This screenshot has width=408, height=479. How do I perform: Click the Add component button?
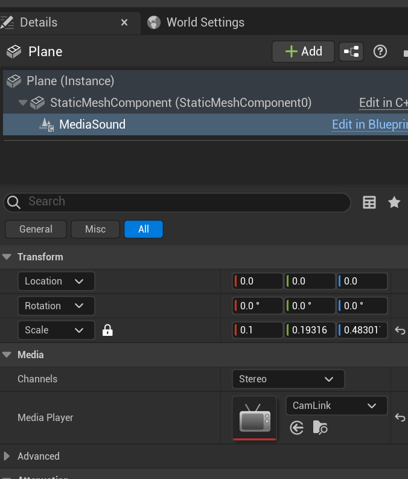[303, 51]
